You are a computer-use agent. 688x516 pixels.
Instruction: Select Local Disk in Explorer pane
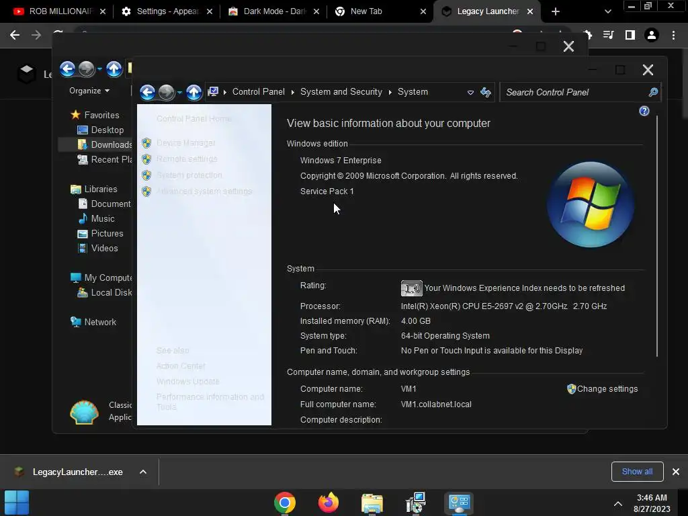[x=104, y=293]
